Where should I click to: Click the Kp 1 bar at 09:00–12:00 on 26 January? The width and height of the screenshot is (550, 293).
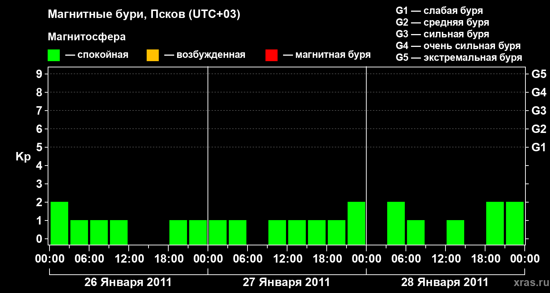coord(119,232)
